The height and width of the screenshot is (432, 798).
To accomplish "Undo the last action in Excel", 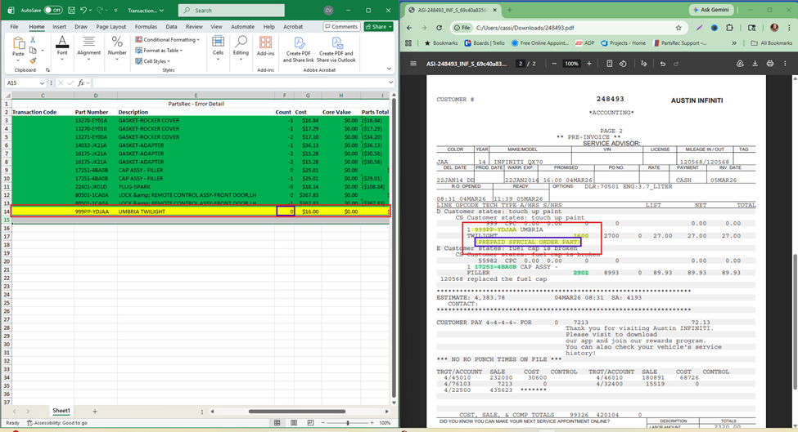I will [x=83, y=10].
